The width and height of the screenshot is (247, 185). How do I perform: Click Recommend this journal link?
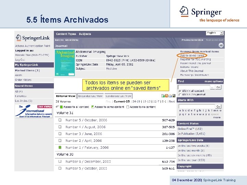click(195, 63)
